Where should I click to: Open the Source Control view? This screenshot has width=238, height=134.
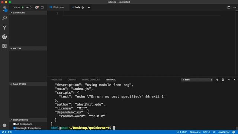pyautogui.click(x=4, y=27)
